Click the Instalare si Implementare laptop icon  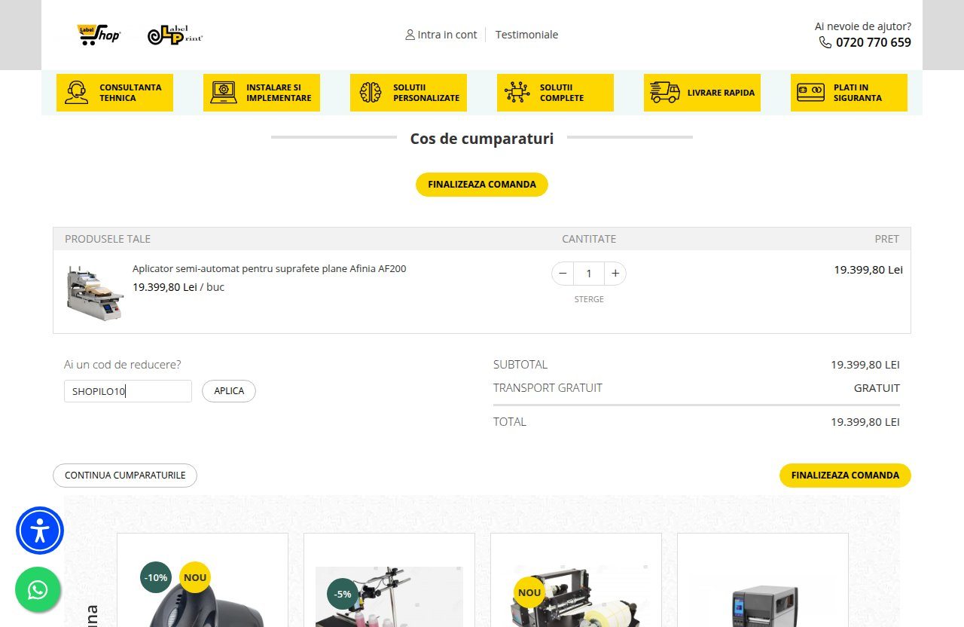click(x=223, y=93)
